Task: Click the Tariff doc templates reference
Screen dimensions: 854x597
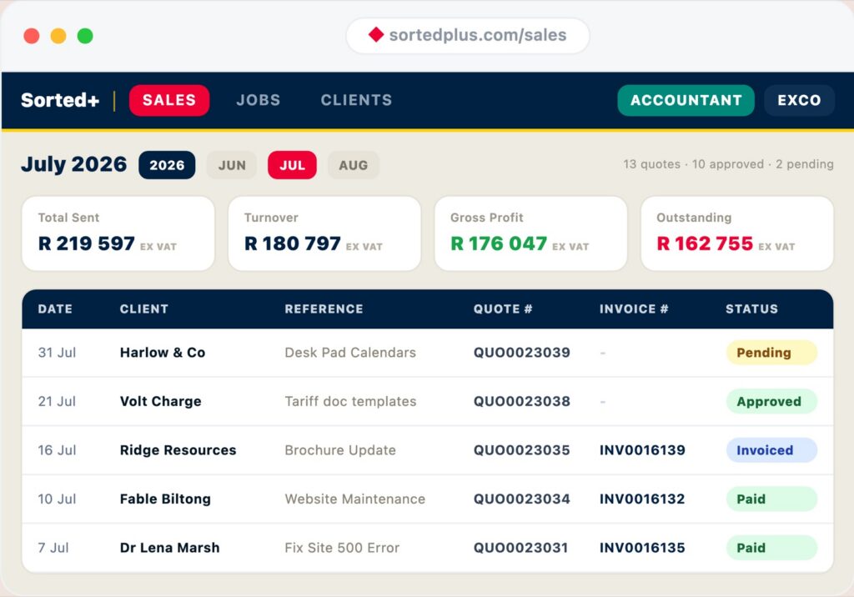Action: (350, 401)
